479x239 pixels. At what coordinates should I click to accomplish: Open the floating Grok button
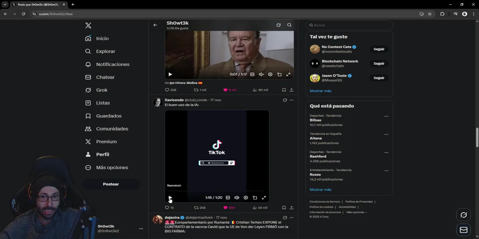tap(464, 215)
